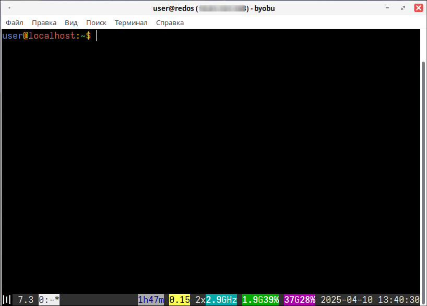Click the 1h47m uptime indicator
The width and height of the screenshot is (427, 306).
tap(151, 300)
